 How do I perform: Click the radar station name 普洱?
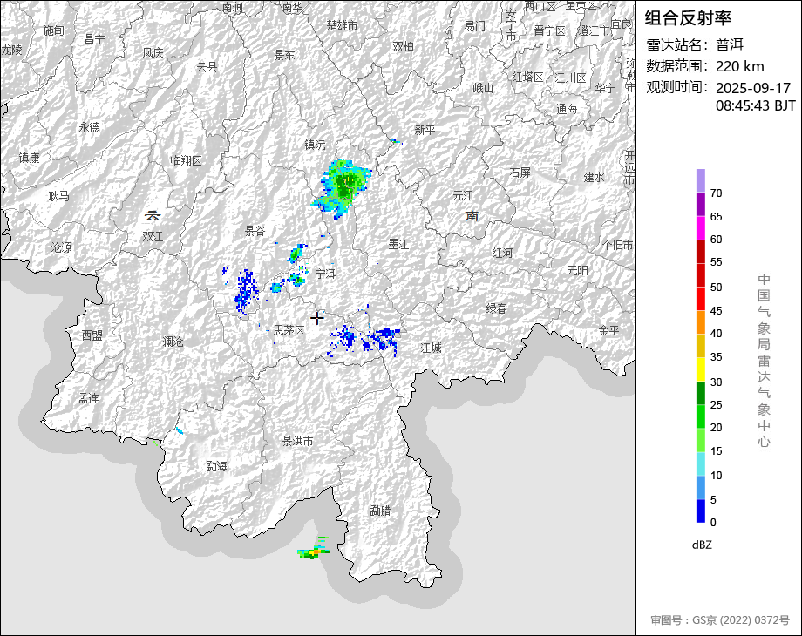click(730, 45)
